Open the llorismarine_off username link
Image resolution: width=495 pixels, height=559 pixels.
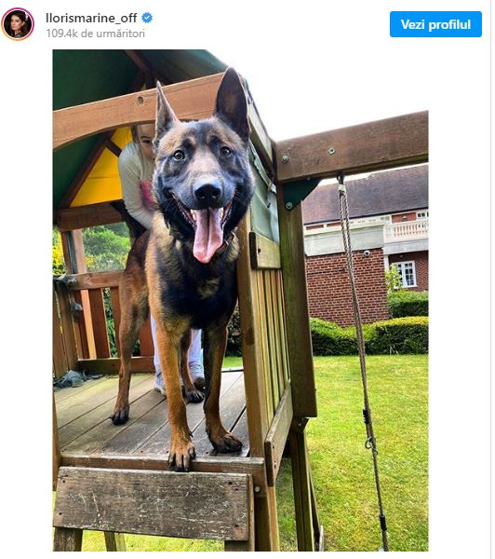pos(91,18)
